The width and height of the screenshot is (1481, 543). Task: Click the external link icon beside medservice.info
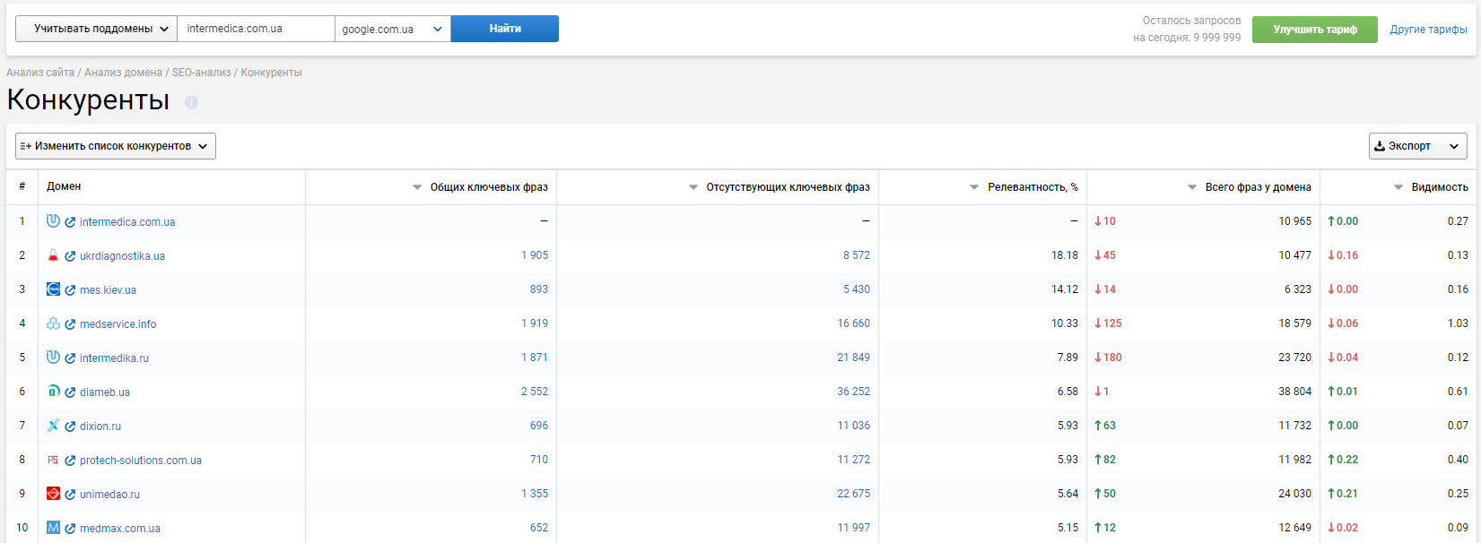[x=70, y=324]
